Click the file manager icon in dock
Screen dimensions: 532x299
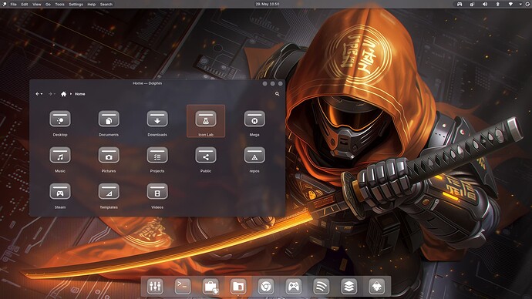[x=238, y=287]
